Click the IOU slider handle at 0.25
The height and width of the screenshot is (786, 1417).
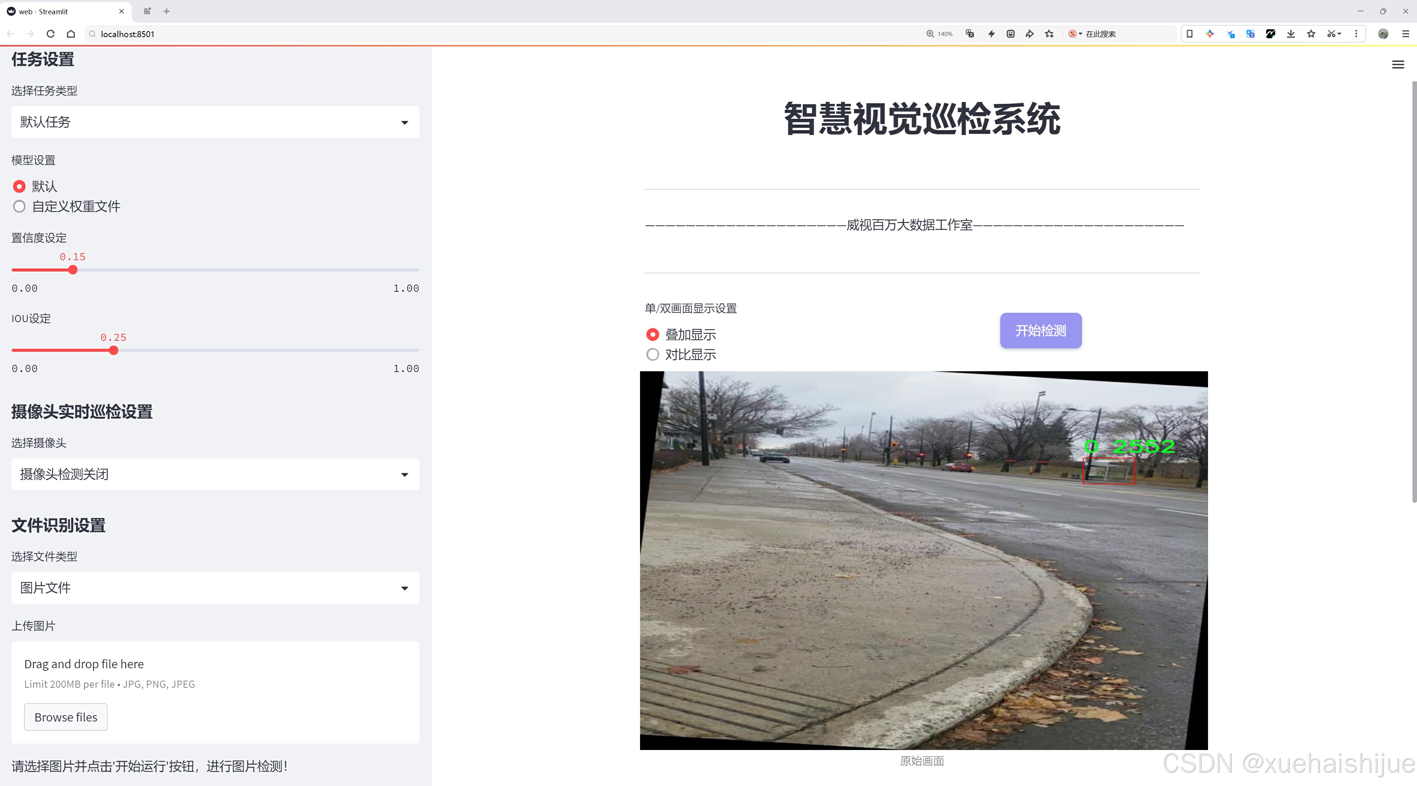coord(113,350)
